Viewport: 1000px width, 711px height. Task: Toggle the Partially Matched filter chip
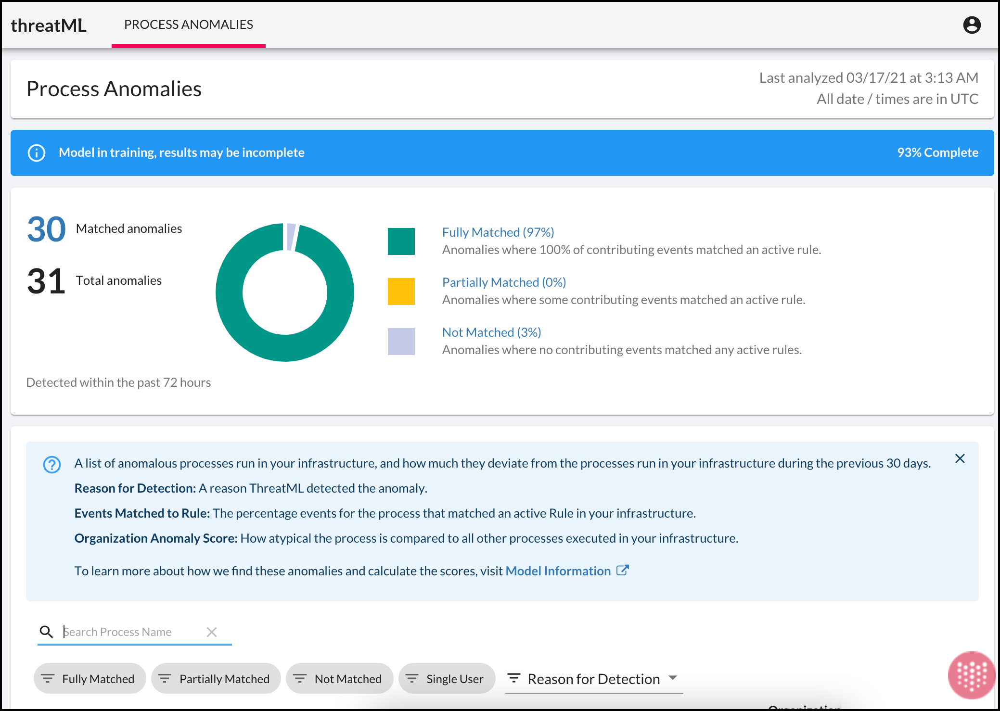coord(216,679)
